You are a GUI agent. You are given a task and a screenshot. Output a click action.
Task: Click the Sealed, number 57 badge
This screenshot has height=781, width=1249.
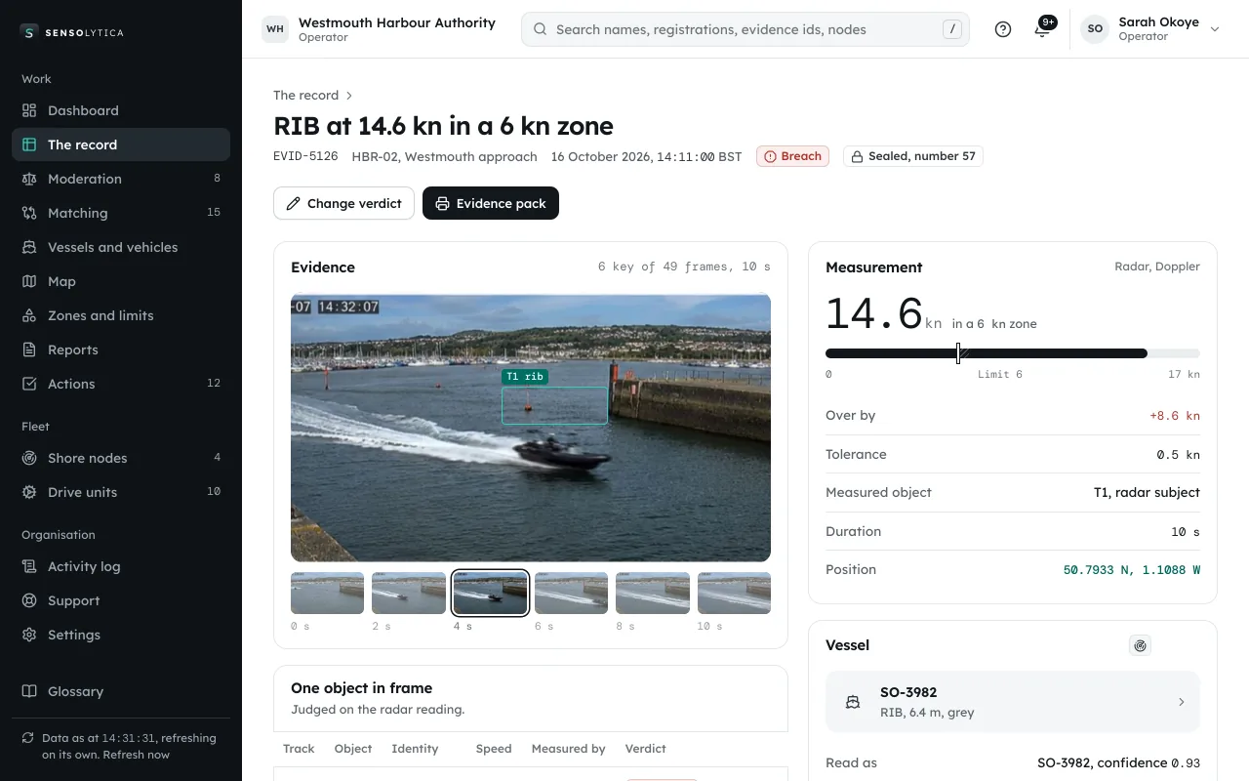point(912,156)
